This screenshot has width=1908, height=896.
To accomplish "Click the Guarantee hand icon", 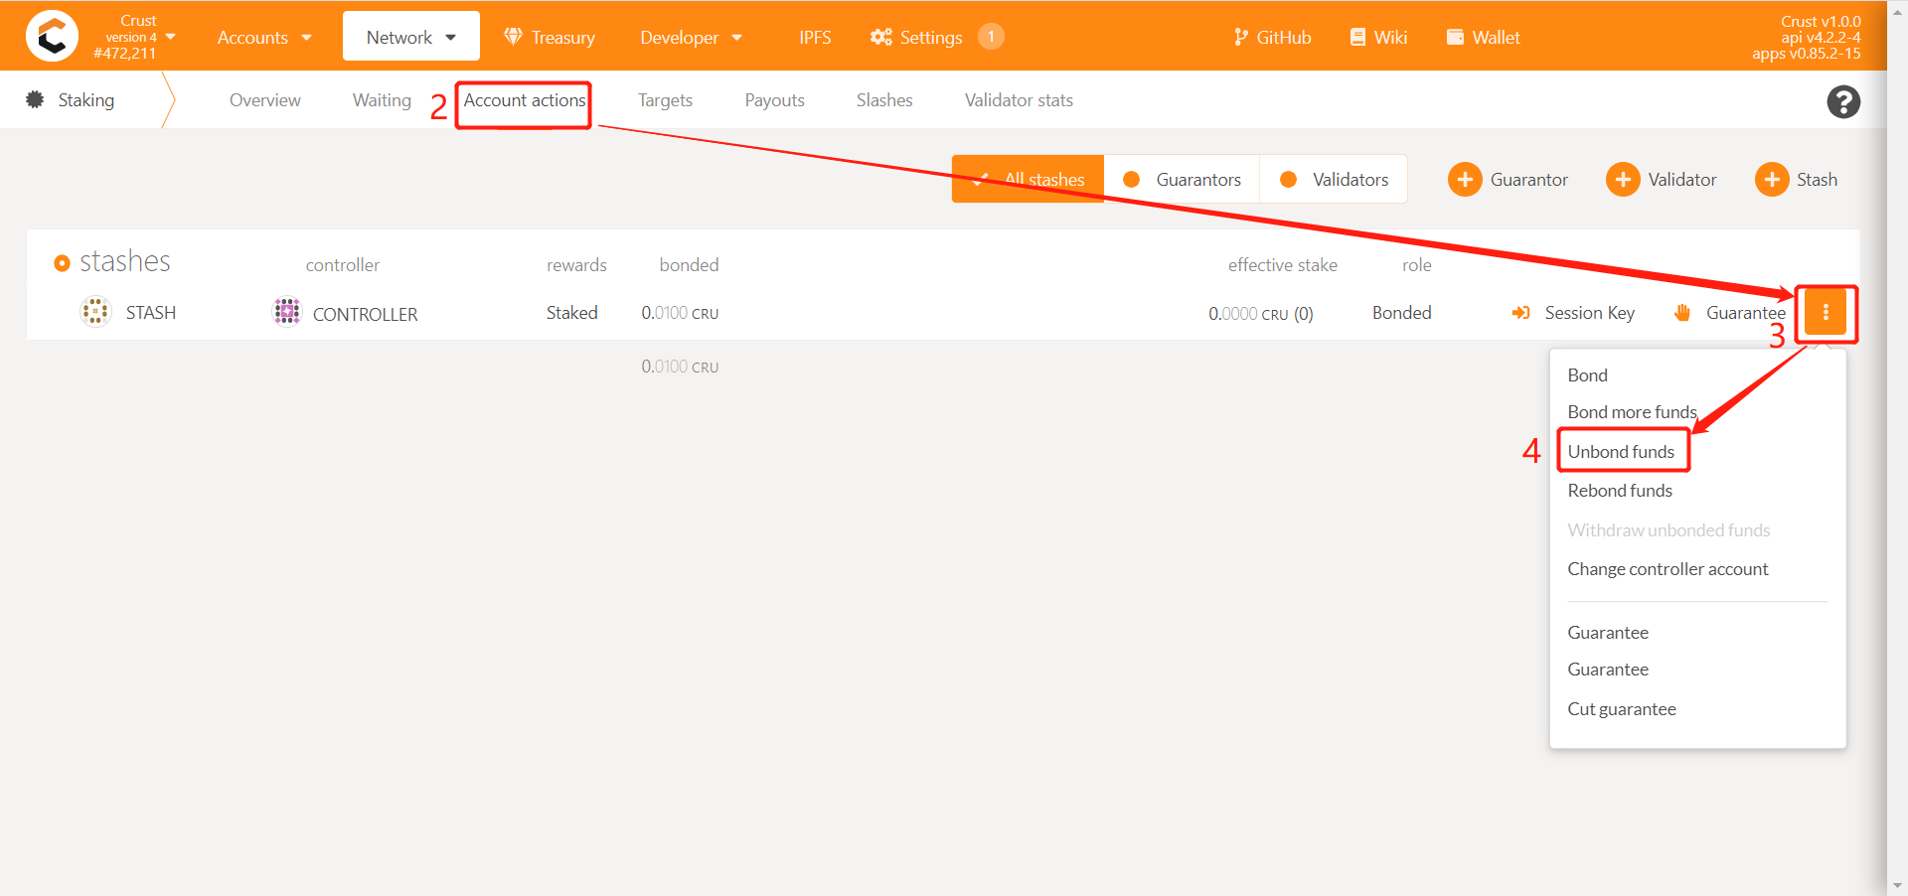I will 1682,313.
